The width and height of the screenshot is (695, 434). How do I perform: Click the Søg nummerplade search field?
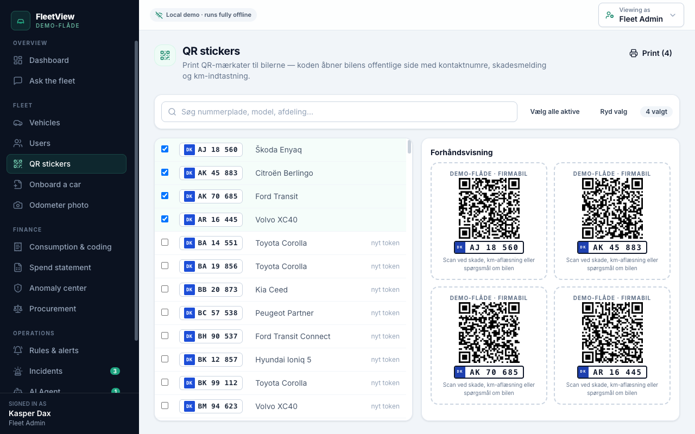[x=339, y=112]
